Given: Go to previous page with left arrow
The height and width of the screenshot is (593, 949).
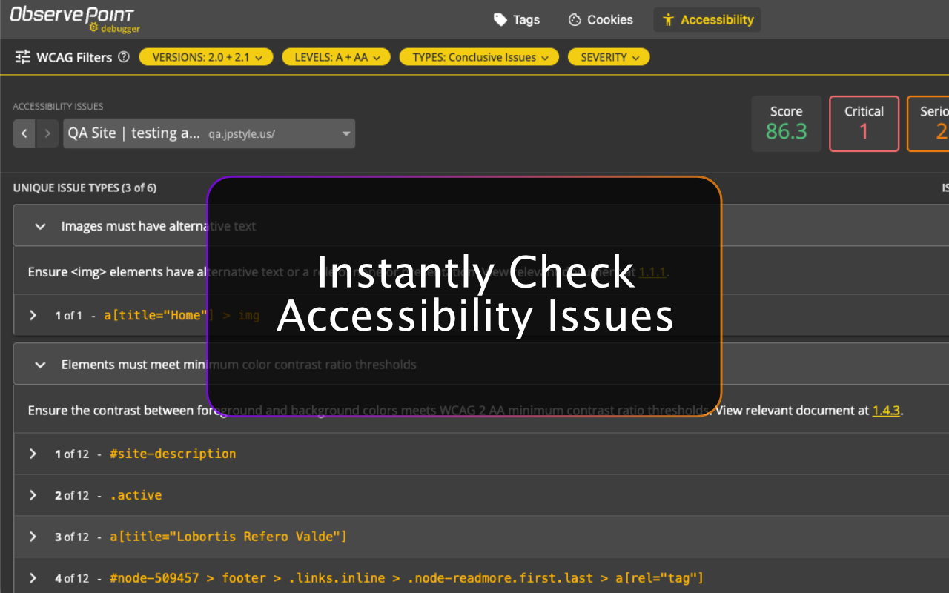Looking at the screenshot, I should (x=24, y=133).
